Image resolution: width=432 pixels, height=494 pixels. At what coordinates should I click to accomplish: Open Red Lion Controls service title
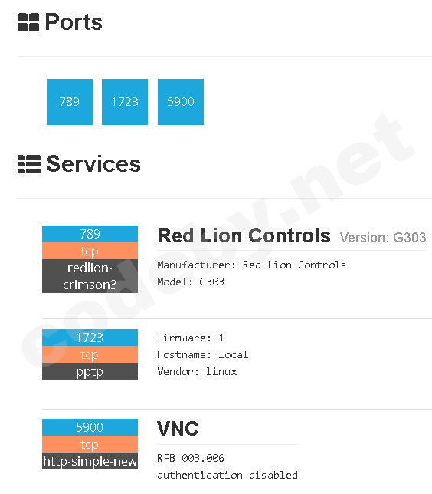(x=244, y=235)
